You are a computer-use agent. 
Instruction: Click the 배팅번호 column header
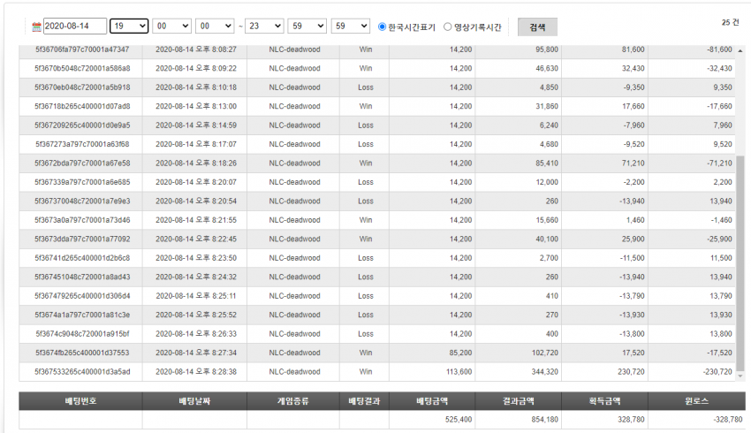[x=80, y=401]
